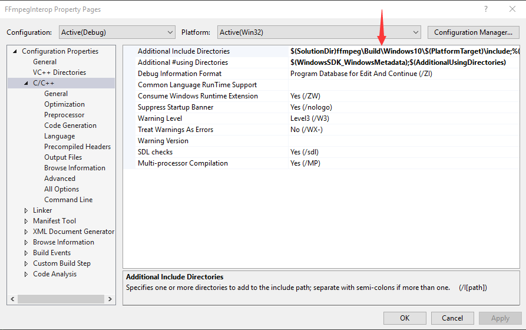
Task: Click the OK button
Action: [x=405, y=318]
